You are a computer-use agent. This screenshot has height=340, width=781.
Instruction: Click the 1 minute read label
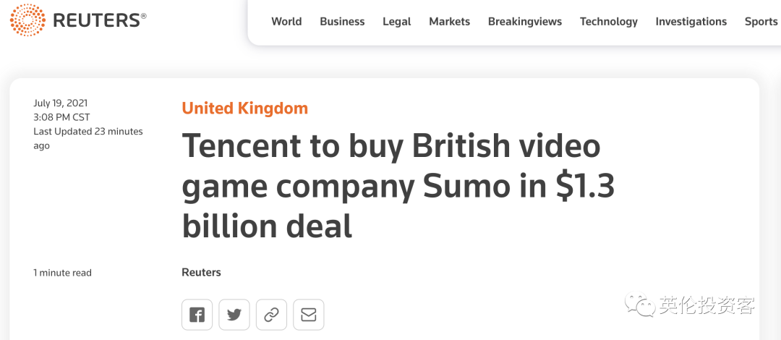pyautogui.click(x=62, y=273)
